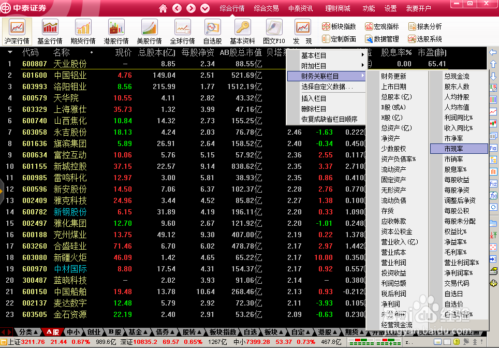Open 报表分析 shortcut
The width and height of the screenshot is (499, 348).
[425, 26]
